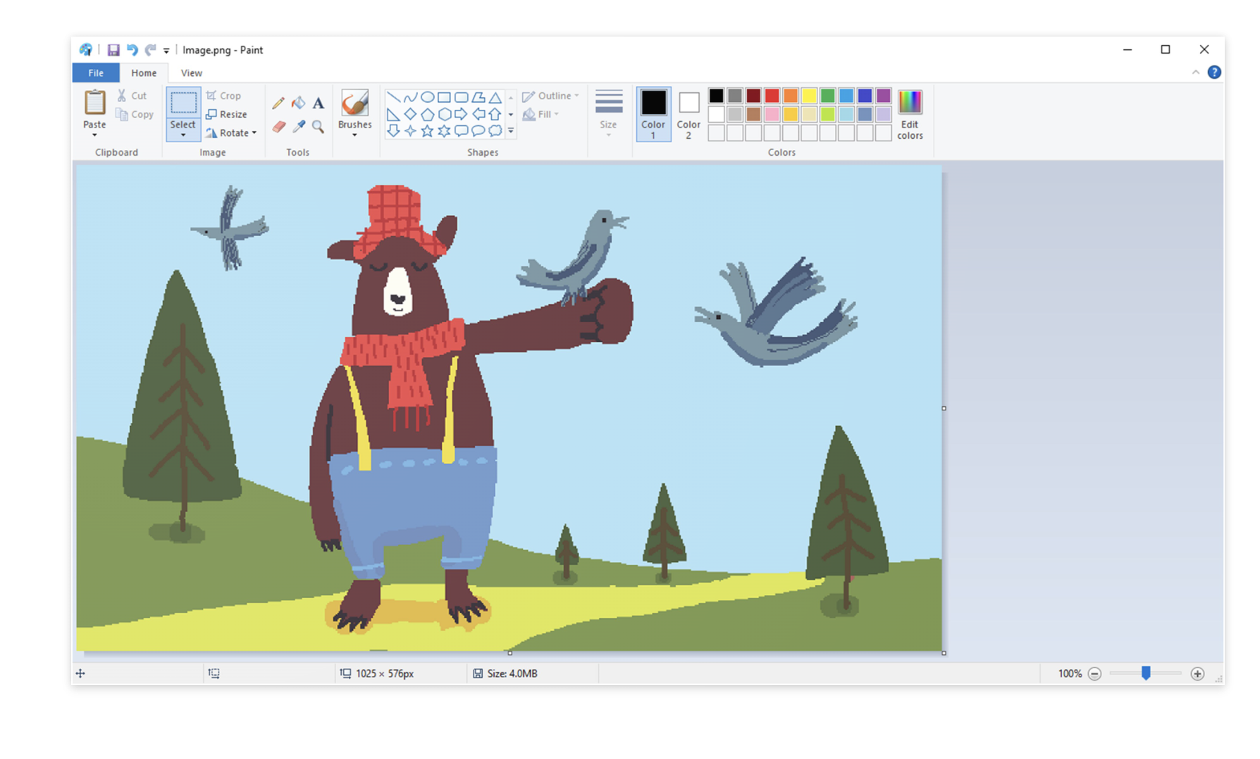1260x759 pixels.
Task: Switch to the View tab
Action: point(191,73)
